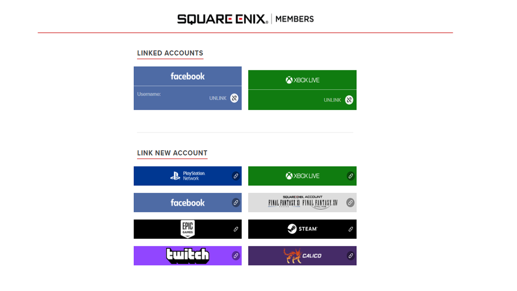517x291 pixels.
Task: Click the link icon on Facebook under Link New Account
Action: 236,203
